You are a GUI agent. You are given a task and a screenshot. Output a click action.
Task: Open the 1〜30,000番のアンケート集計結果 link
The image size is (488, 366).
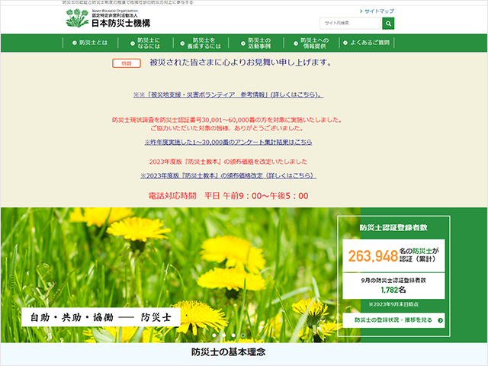tap(228, 143)
